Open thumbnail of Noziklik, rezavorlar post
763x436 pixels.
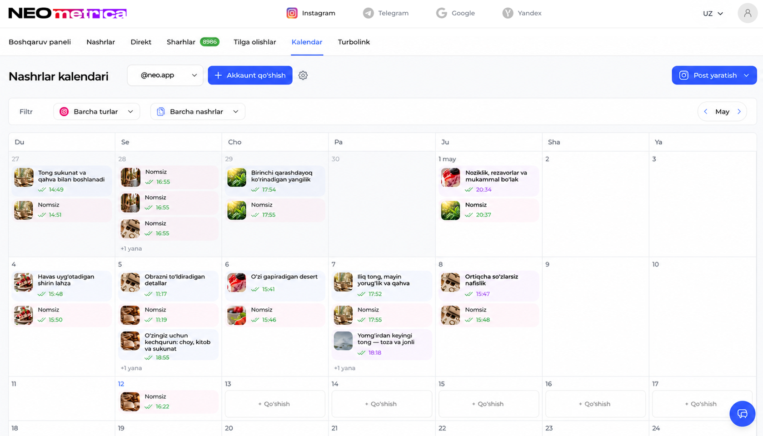[450, 178]
